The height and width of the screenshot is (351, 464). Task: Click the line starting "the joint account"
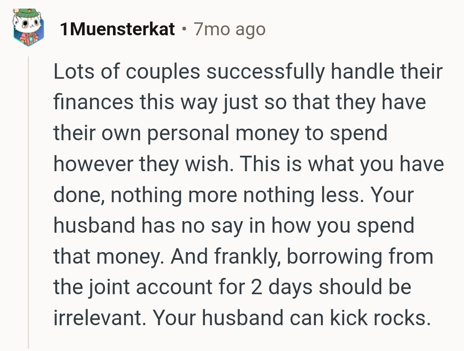(232, 287)
